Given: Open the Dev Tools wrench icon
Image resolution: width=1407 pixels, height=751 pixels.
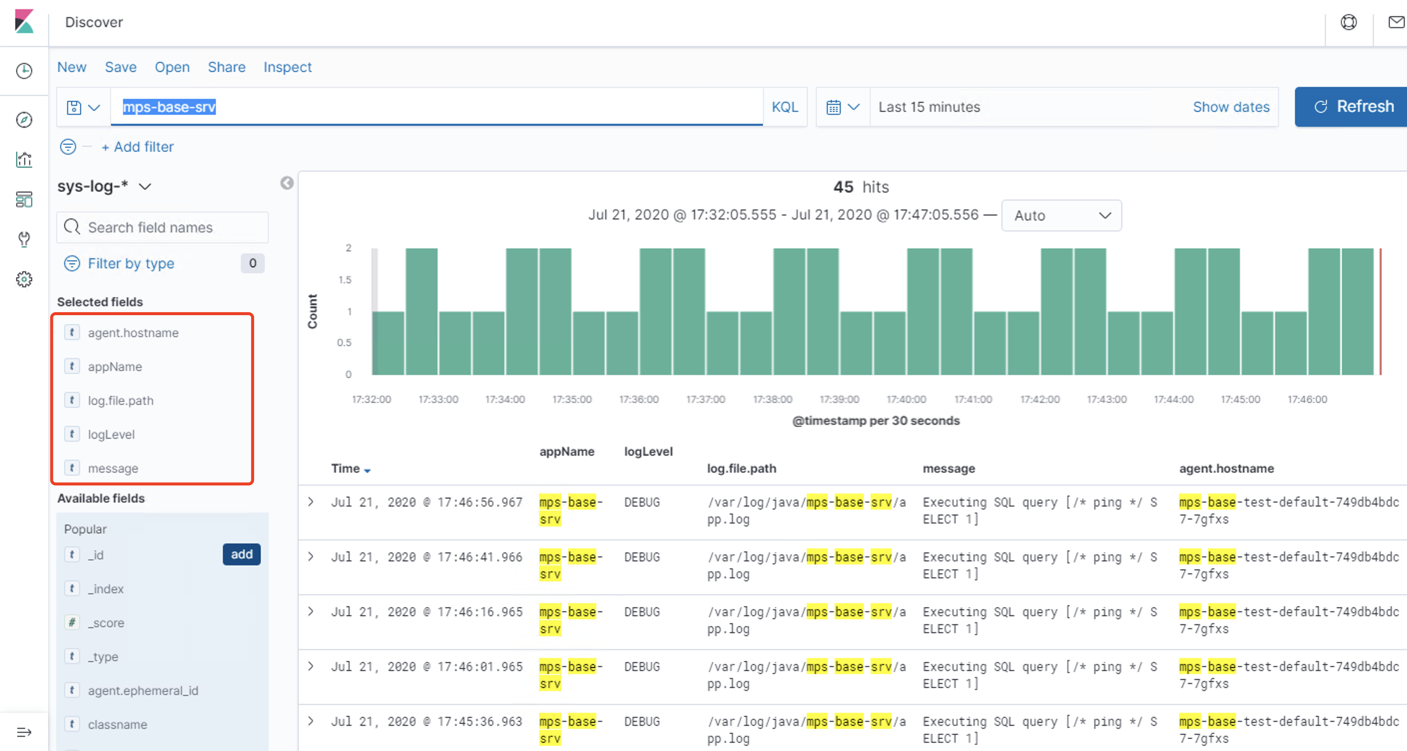Looking at the screenshot, I should pyautogui.click(x=24, y=239).
